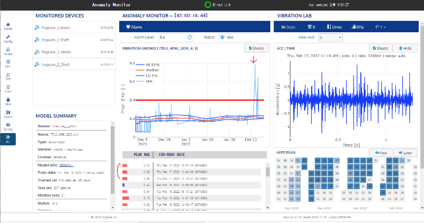Viewport: 424px width, 223px height.
Task: Toggle the median legend entry
Action: click(147, 70)
